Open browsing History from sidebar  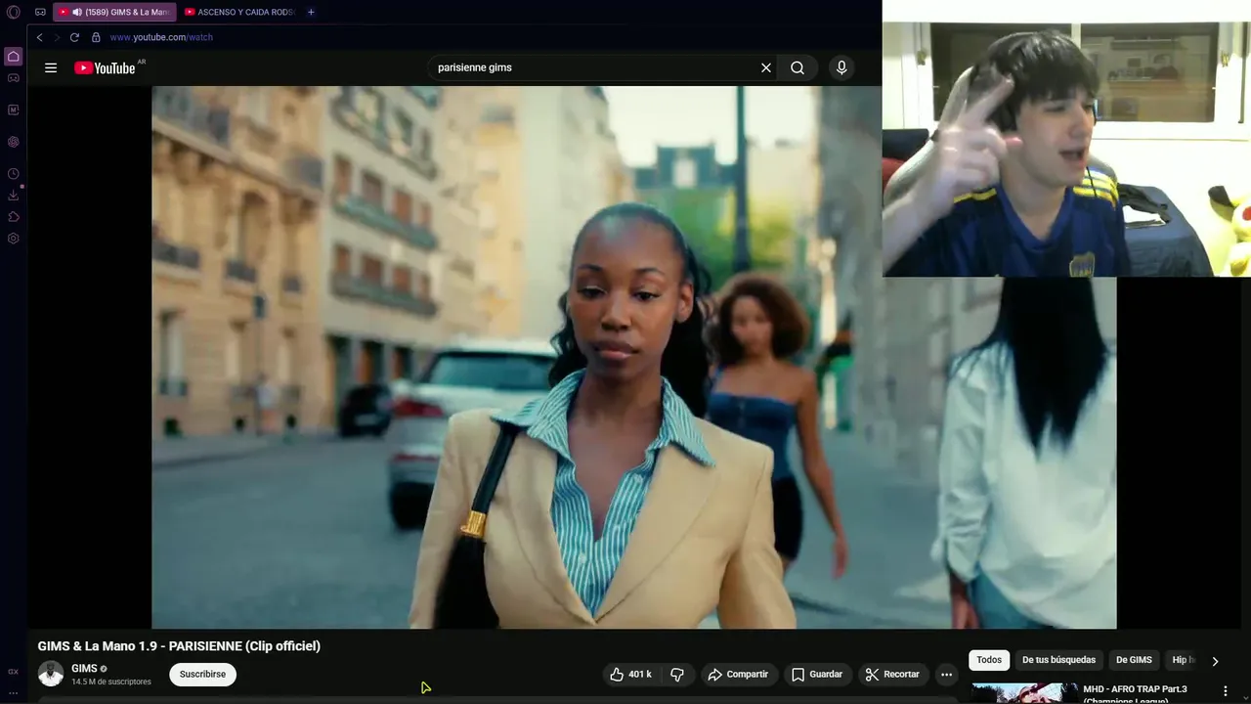click(x=14, y=174)
